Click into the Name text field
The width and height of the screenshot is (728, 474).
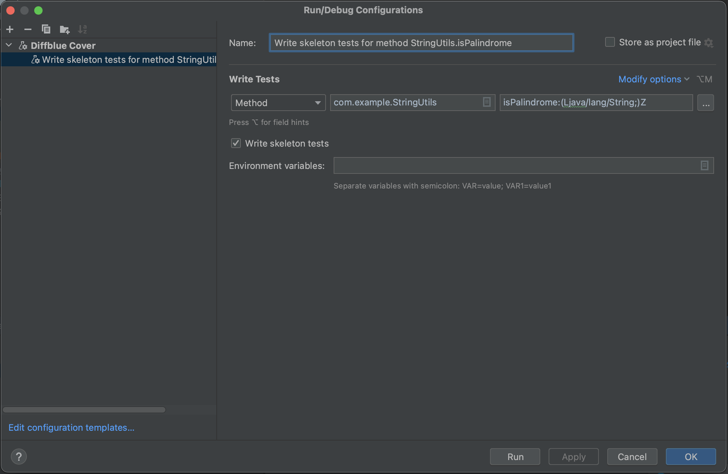[421, 43]
